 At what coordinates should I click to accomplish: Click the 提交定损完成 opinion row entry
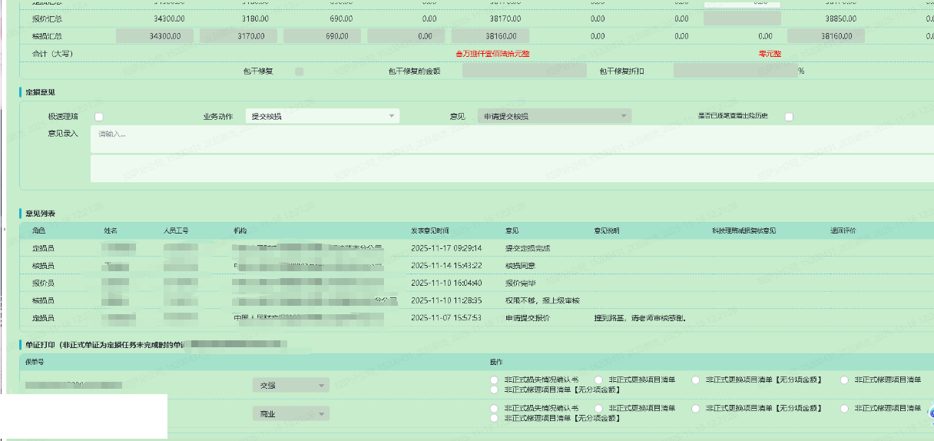[x=527, y=248]
